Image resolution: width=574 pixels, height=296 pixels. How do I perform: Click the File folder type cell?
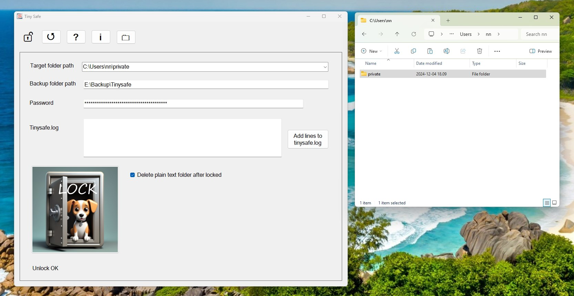481,74
